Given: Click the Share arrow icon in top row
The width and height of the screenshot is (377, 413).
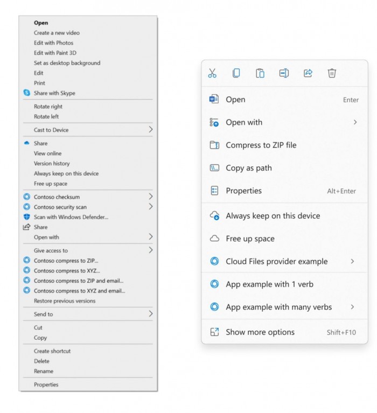Looking at the screenshot, I should [308, 73].
